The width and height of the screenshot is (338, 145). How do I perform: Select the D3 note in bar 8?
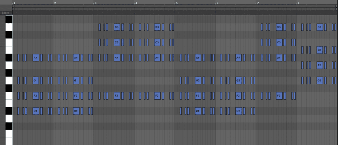(x=320, y=27)
